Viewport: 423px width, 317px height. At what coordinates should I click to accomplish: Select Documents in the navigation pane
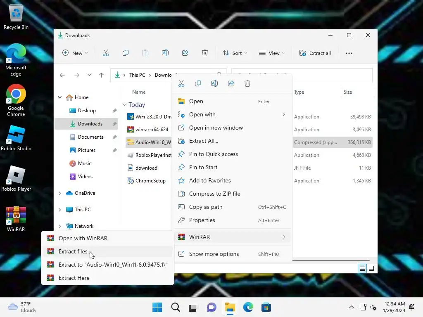[87, 137]
